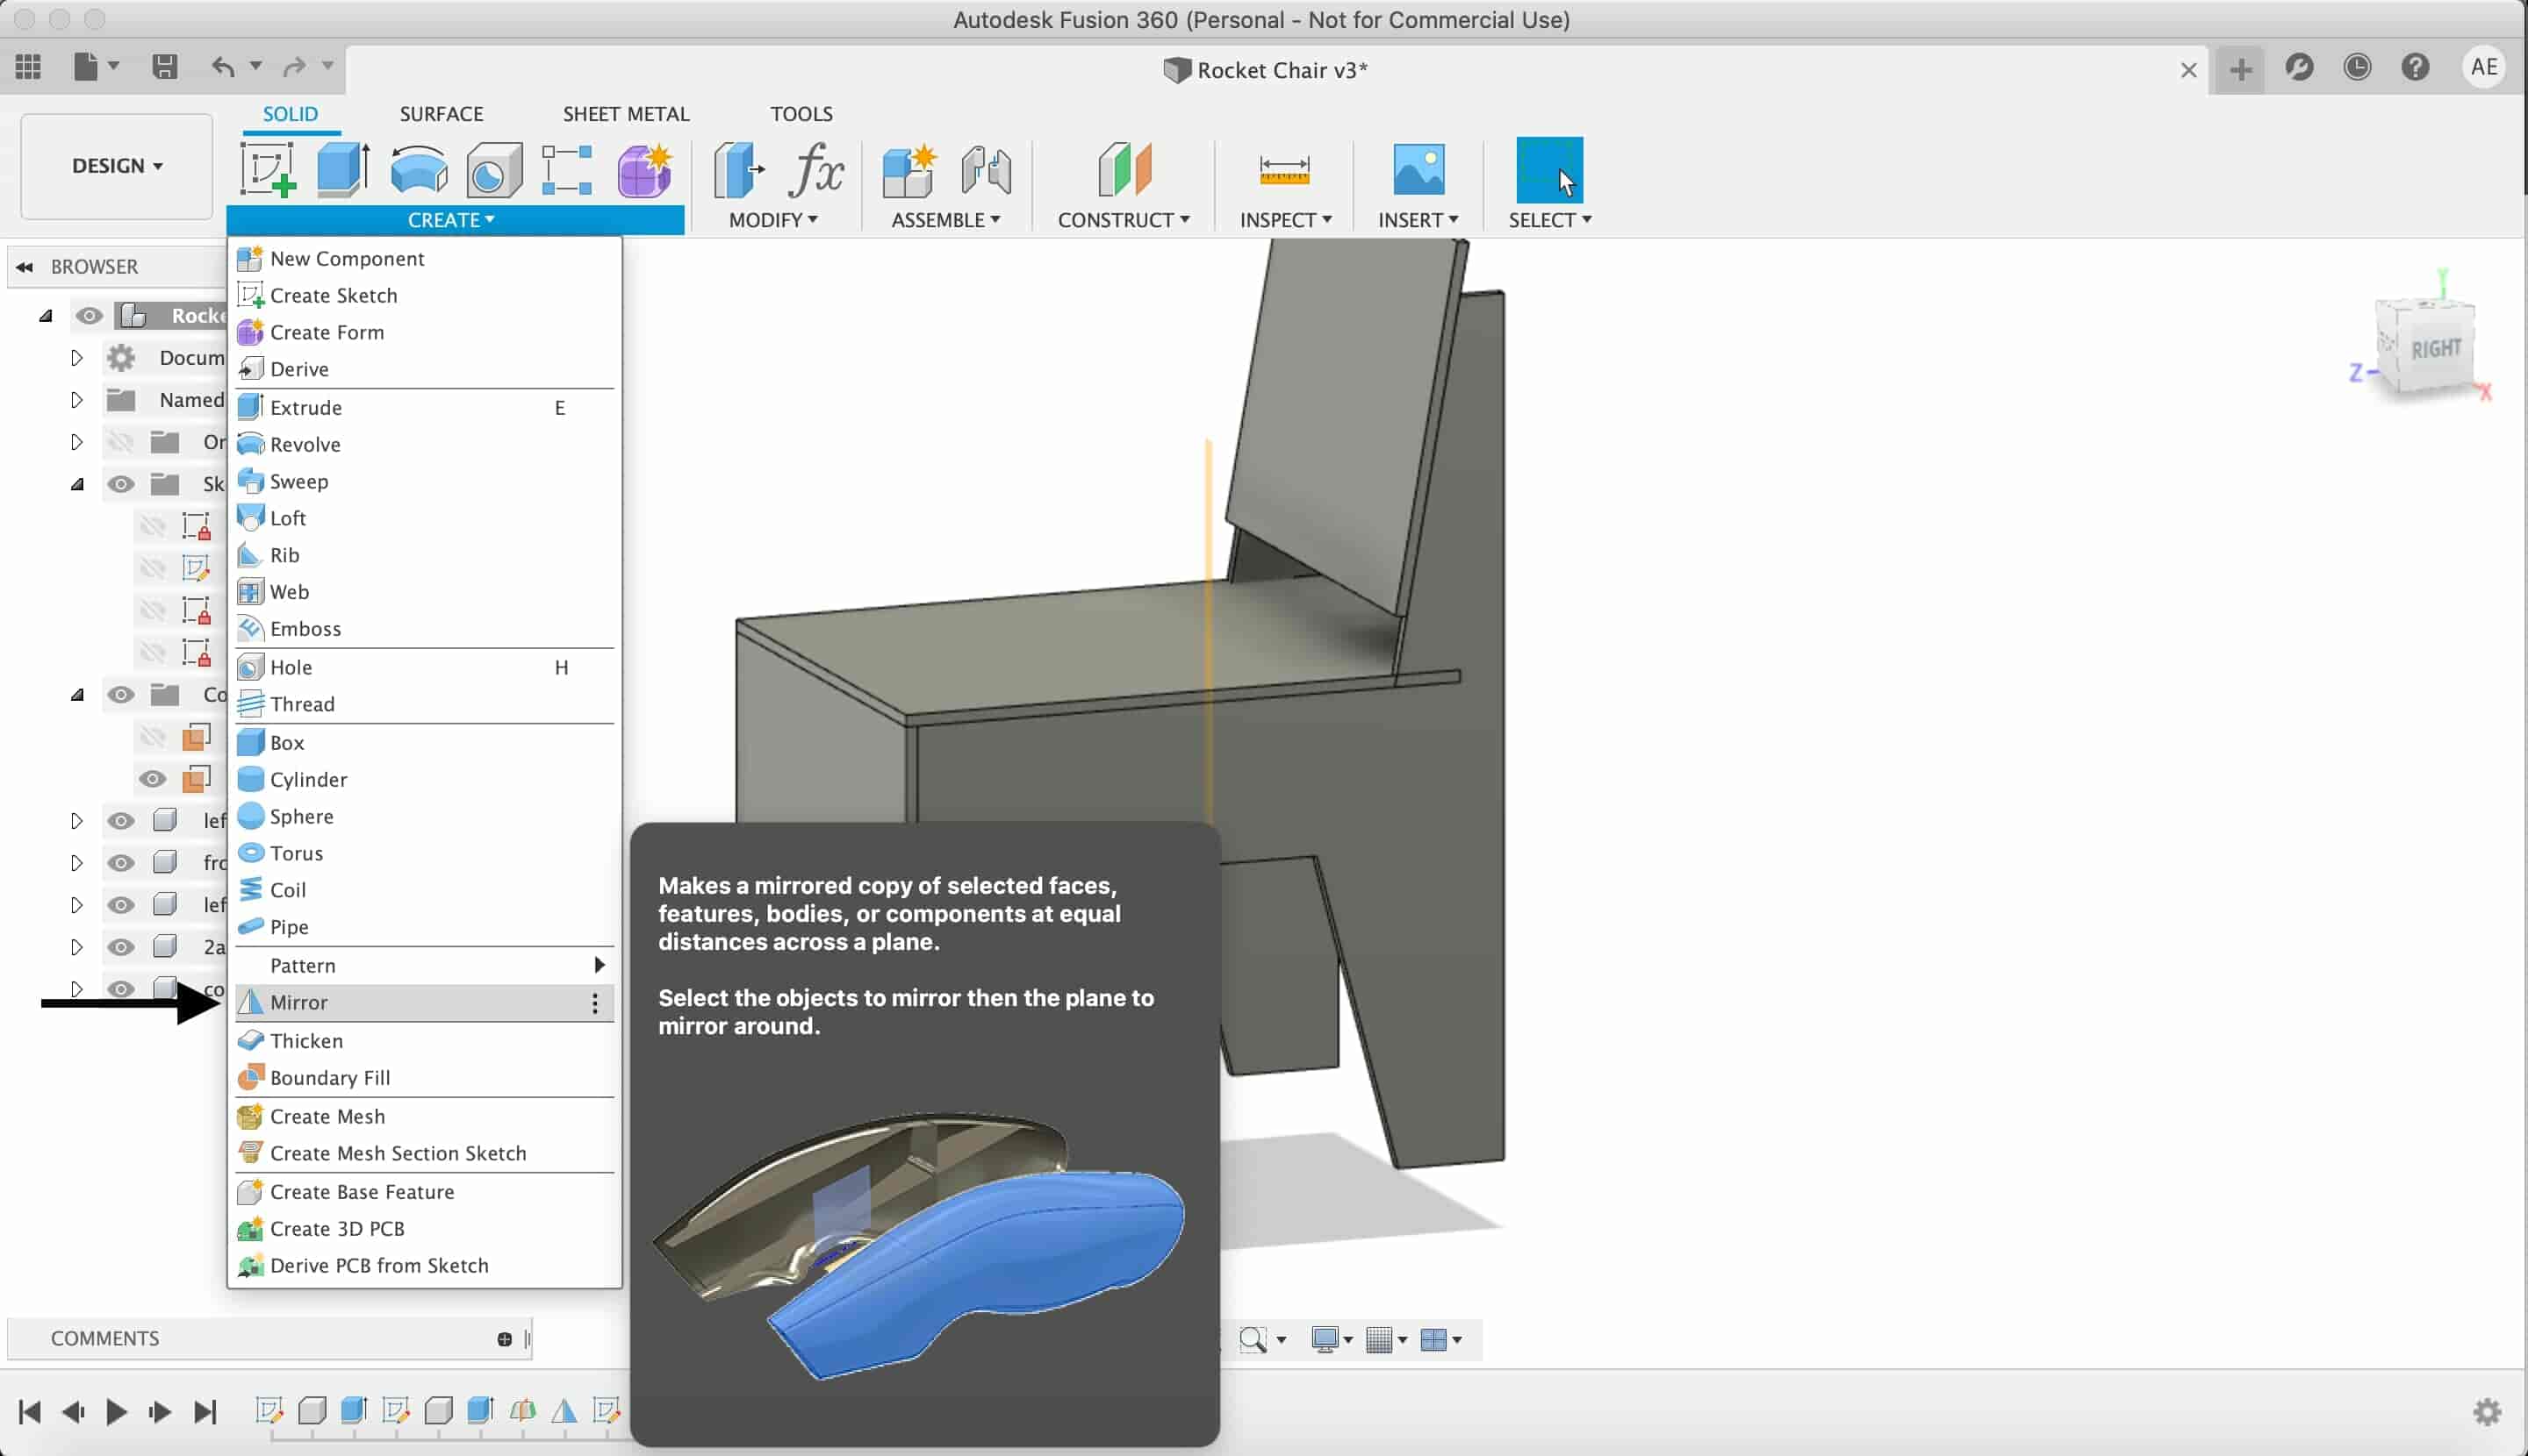Viewport: 2528px width, 1456px height.
Task: Click the Redo arrow icon
Action: pyautogui.click(x=294, y=67)
